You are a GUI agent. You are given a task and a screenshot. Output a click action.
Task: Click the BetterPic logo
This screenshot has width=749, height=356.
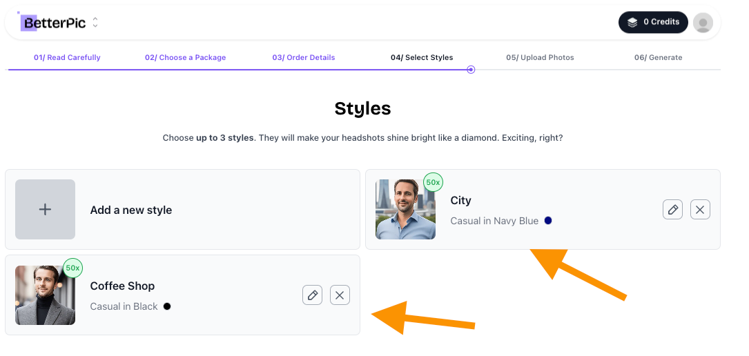[x=52, y=22]
